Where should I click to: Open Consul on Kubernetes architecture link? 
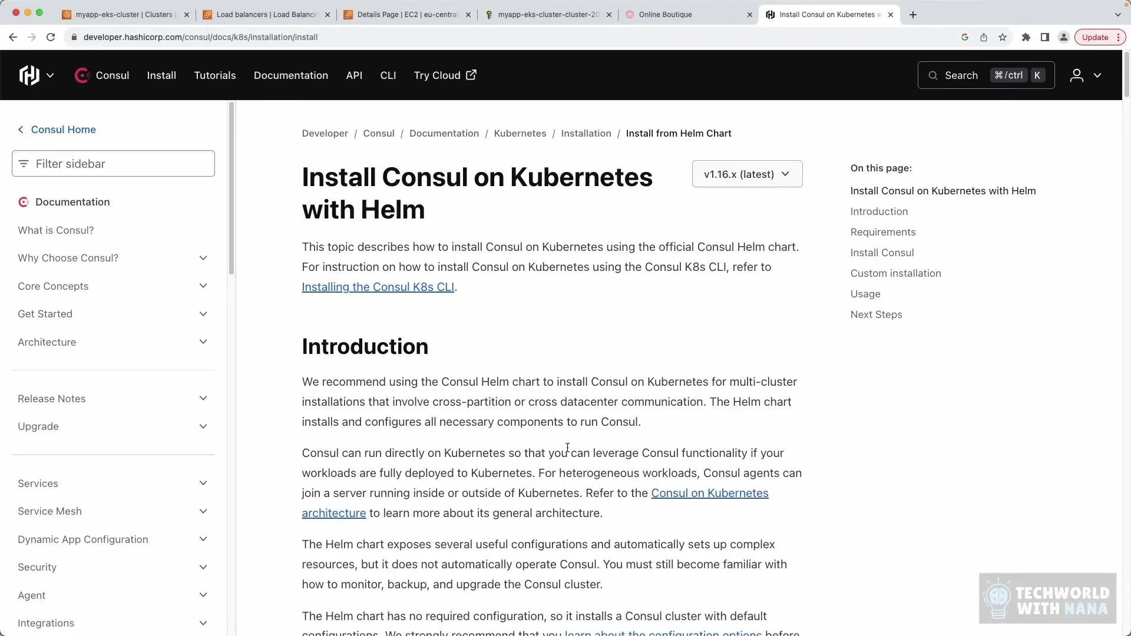pos(709,493)
